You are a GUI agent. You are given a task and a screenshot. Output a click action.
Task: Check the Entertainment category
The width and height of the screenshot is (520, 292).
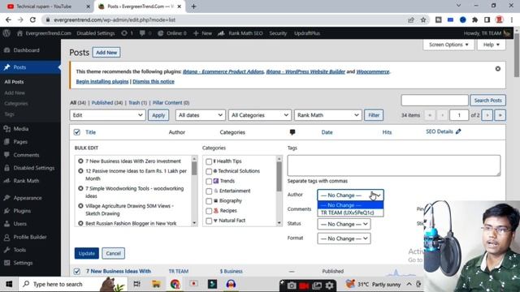point(209,191)
